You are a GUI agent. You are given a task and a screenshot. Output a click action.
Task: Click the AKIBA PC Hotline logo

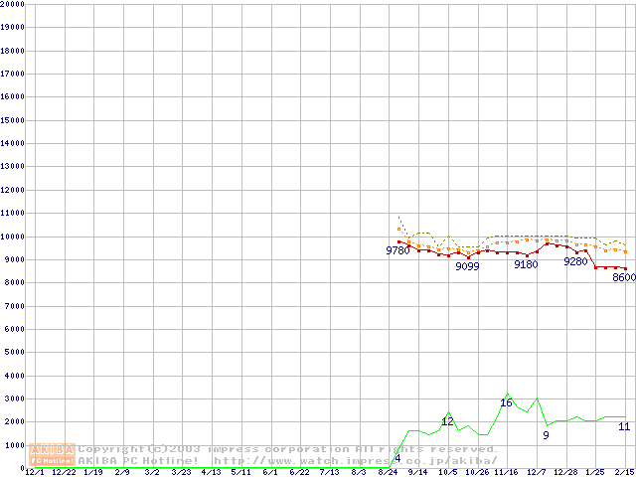point(53,454)
